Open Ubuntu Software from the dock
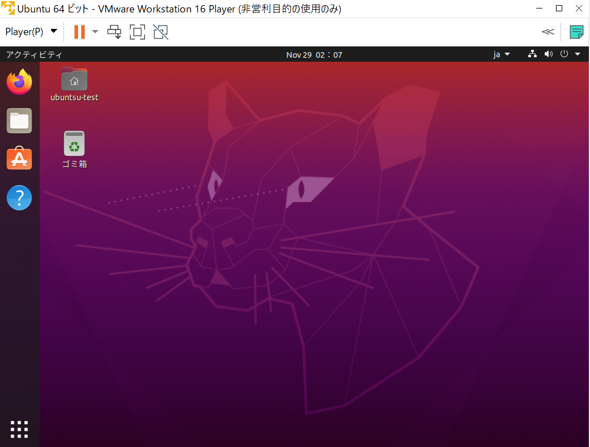 pyautogui.click(x=19, y=159)
